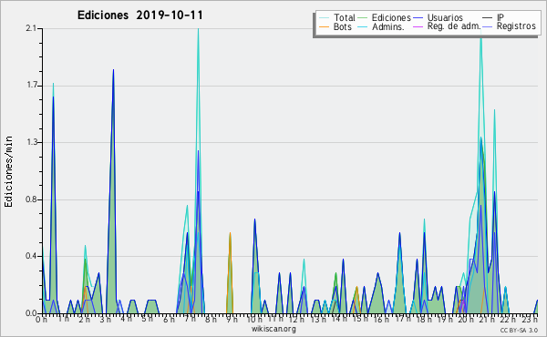This screenshot has height=337, width=547.
Task: Click the 2.1 y-axis value
Action: coord(31,28)
